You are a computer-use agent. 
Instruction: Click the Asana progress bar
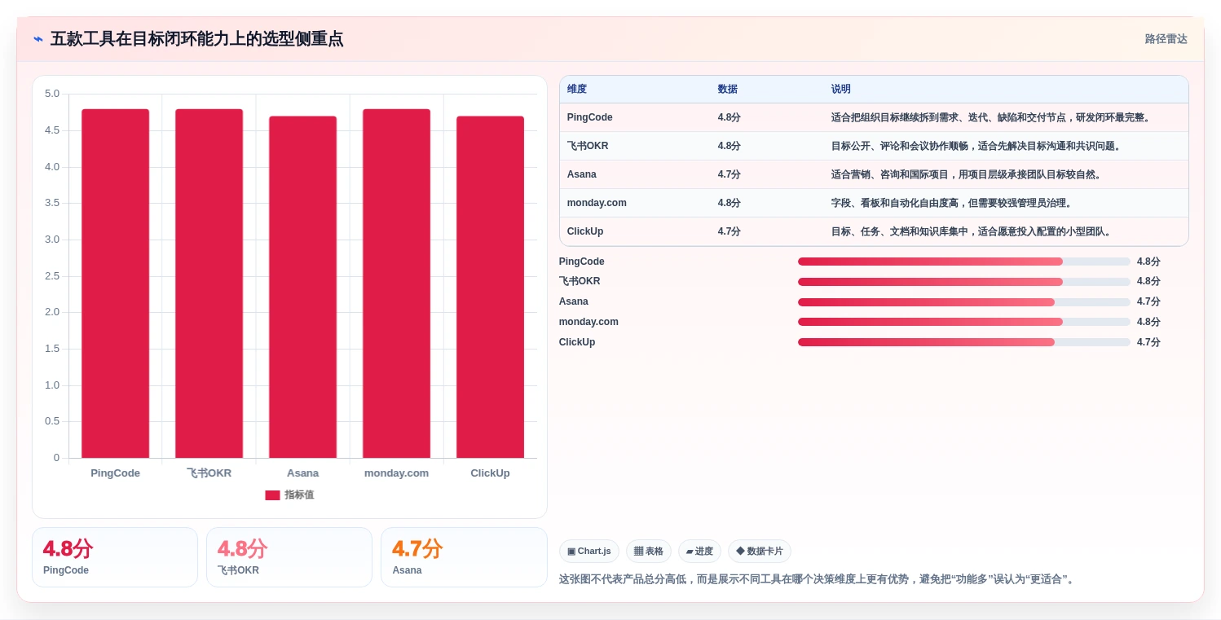coord(963,302)
